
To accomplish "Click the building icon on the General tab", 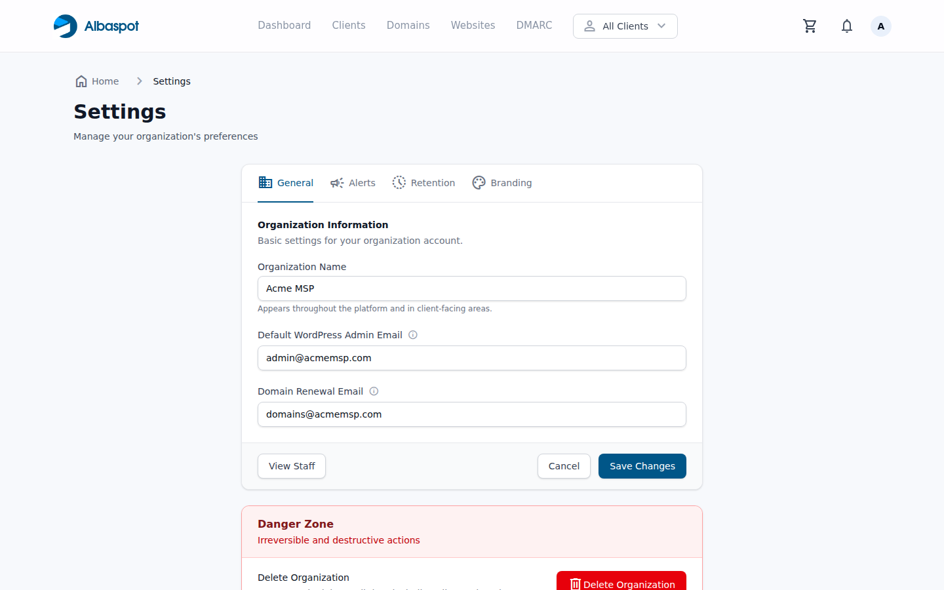I will tap(265, 182).
